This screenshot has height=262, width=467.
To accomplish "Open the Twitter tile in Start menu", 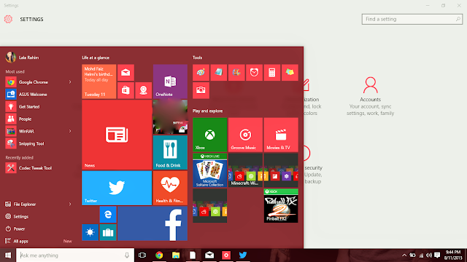I will click(x=117, y=188).
